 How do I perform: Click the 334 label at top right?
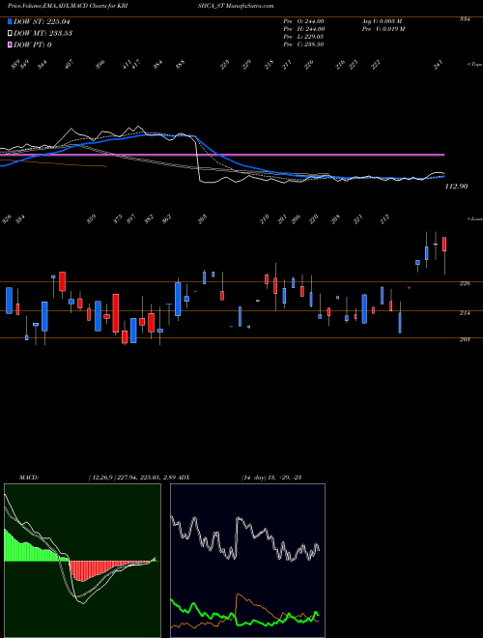[465, 19]
